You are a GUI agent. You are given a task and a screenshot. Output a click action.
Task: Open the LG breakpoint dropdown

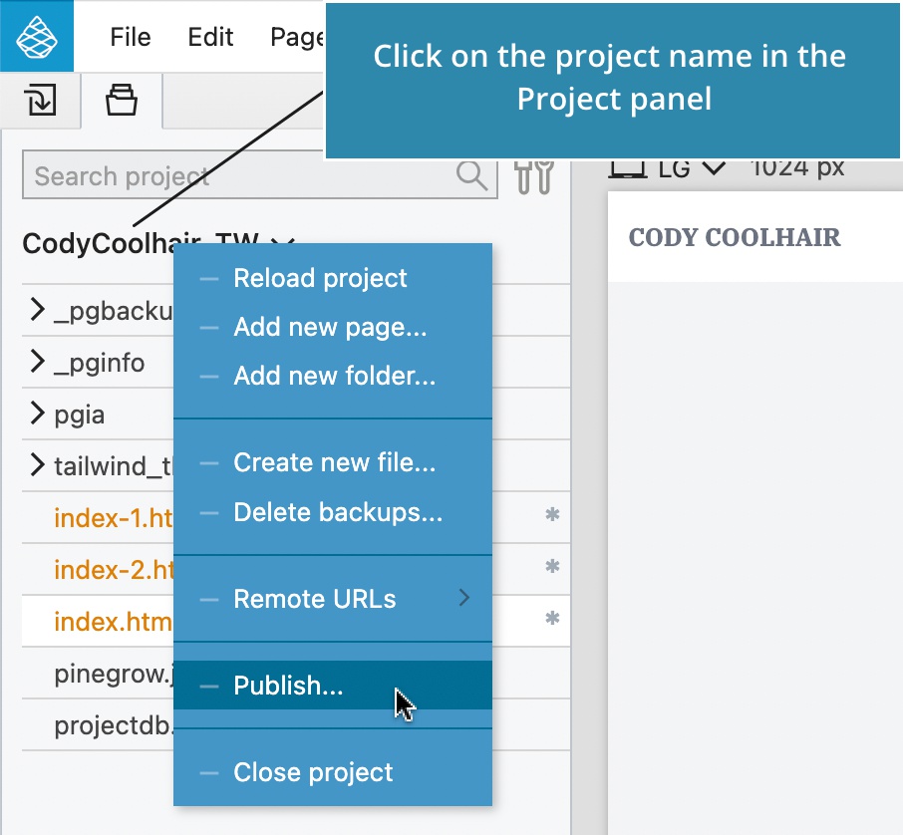tap(691, 168)
